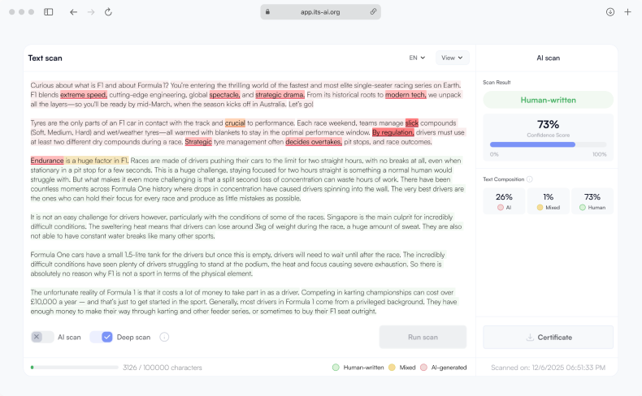Reload the page with refresh icon
Screen dimensions: 642x396
click(x=108, y=12)
